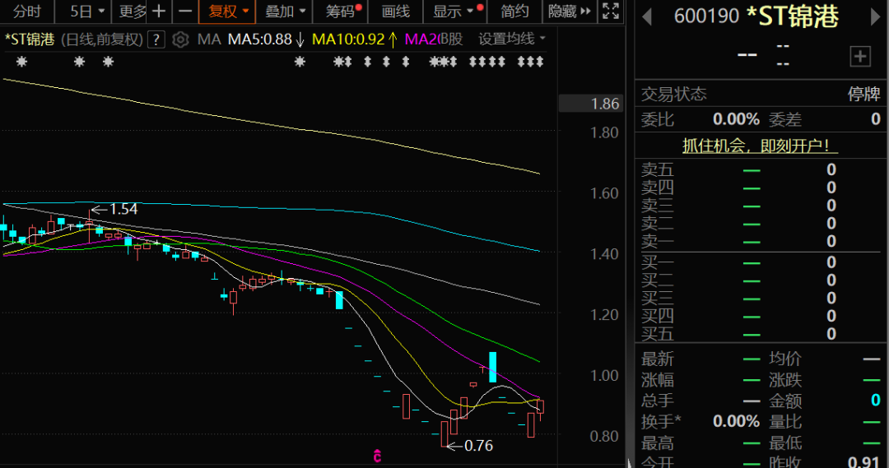Click the fullscreen expand icon

pyautogui.click(x=610, y=12)
